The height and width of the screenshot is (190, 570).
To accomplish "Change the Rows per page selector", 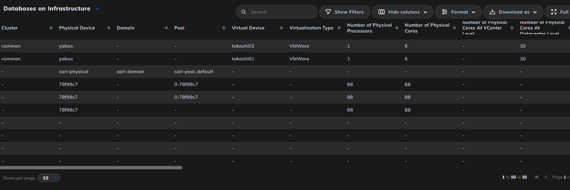I will (x=49, y=178).
